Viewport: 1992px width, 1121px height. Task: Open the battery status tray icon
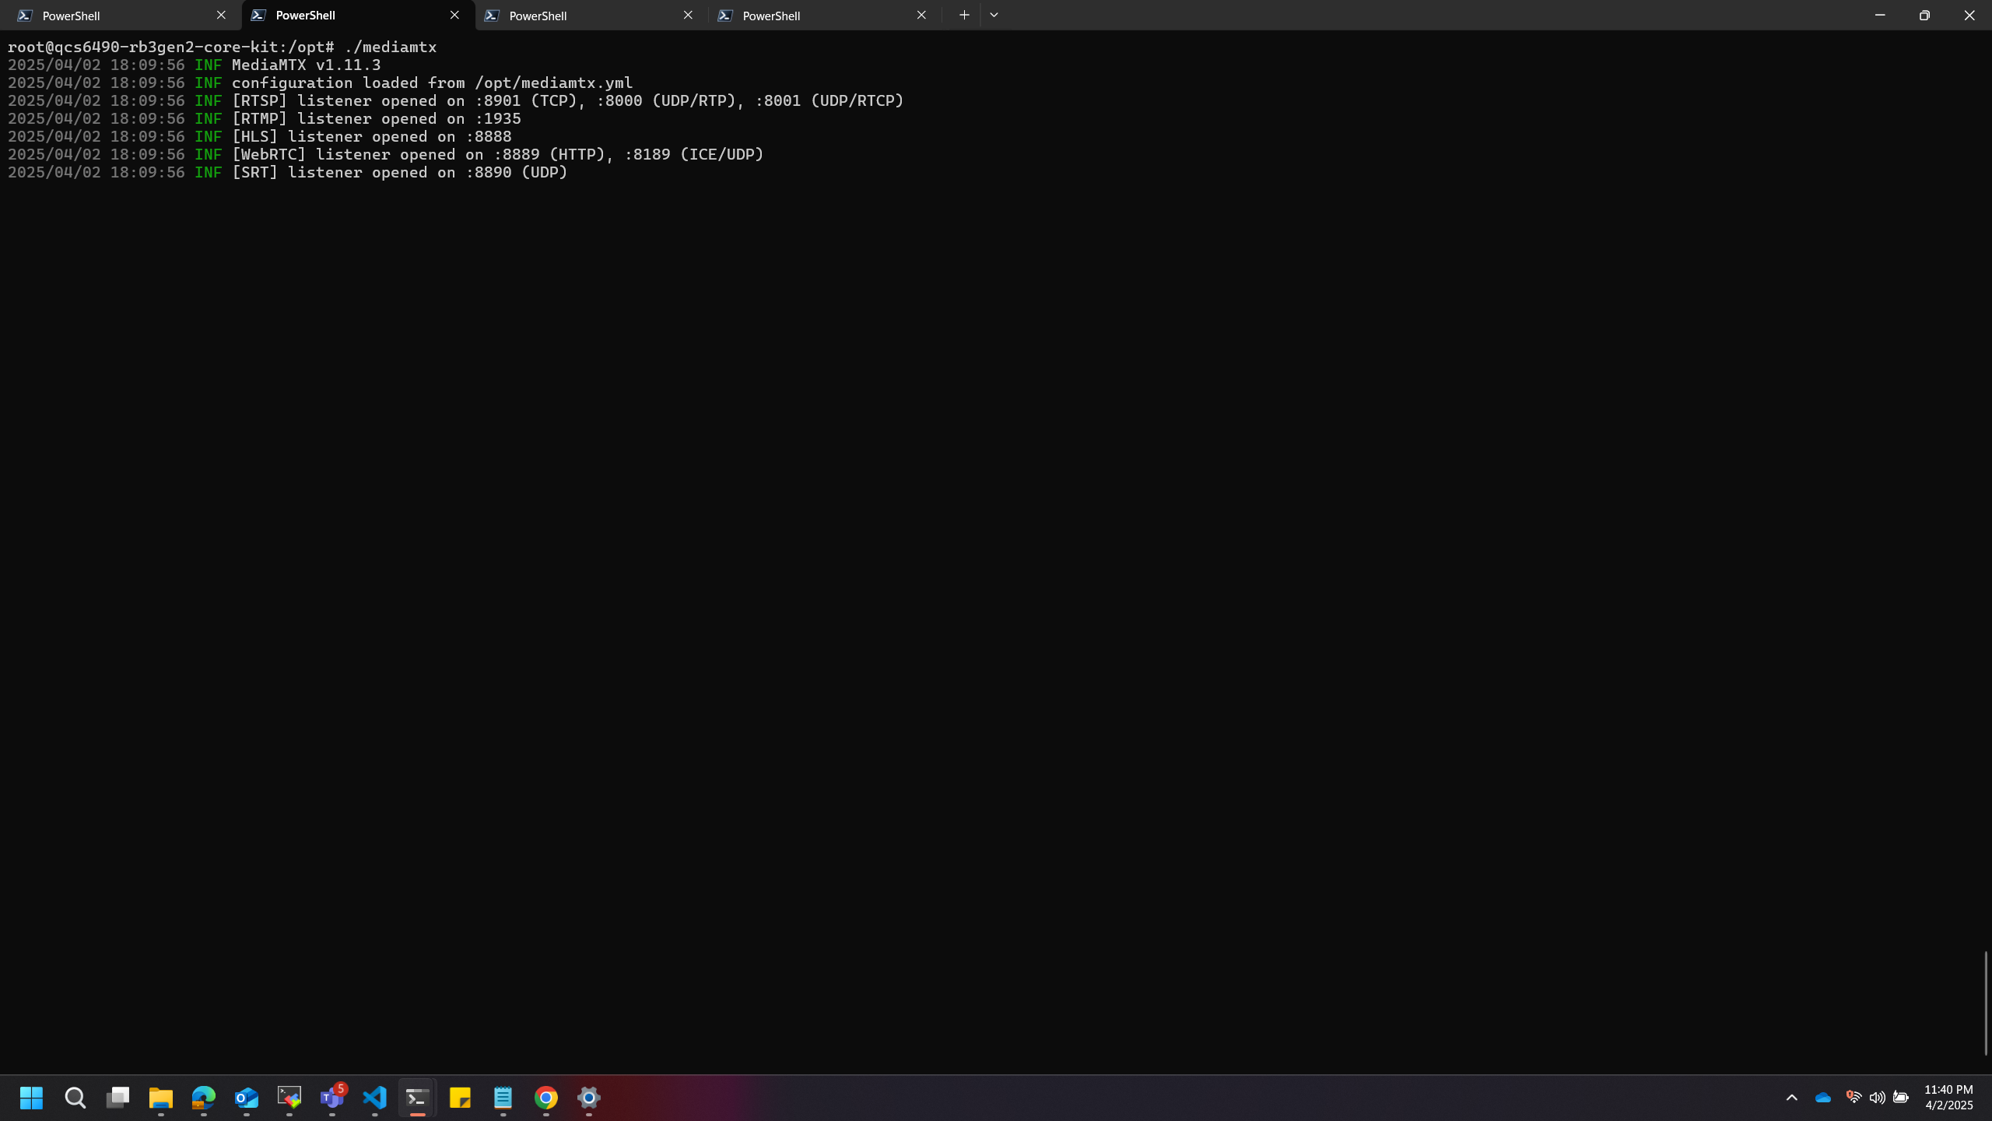point(1900,1098)
